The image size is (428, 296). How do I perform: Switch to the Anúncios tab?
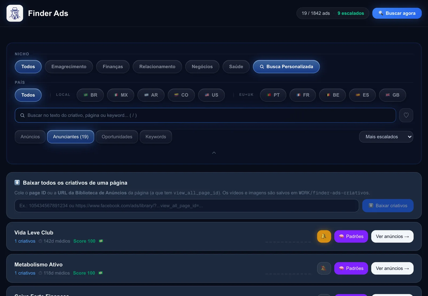coord(30,137)
